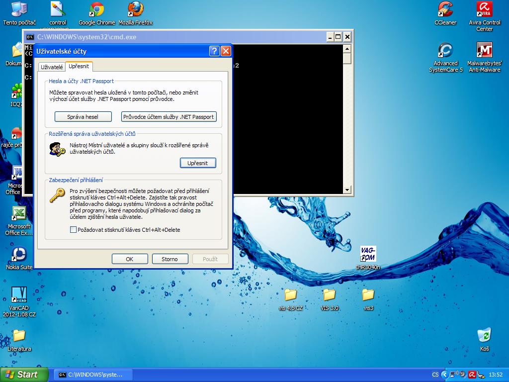This screenshot has width=509, height=382.
Task: Open the Koš recycle bin
Action: (484, 336)
